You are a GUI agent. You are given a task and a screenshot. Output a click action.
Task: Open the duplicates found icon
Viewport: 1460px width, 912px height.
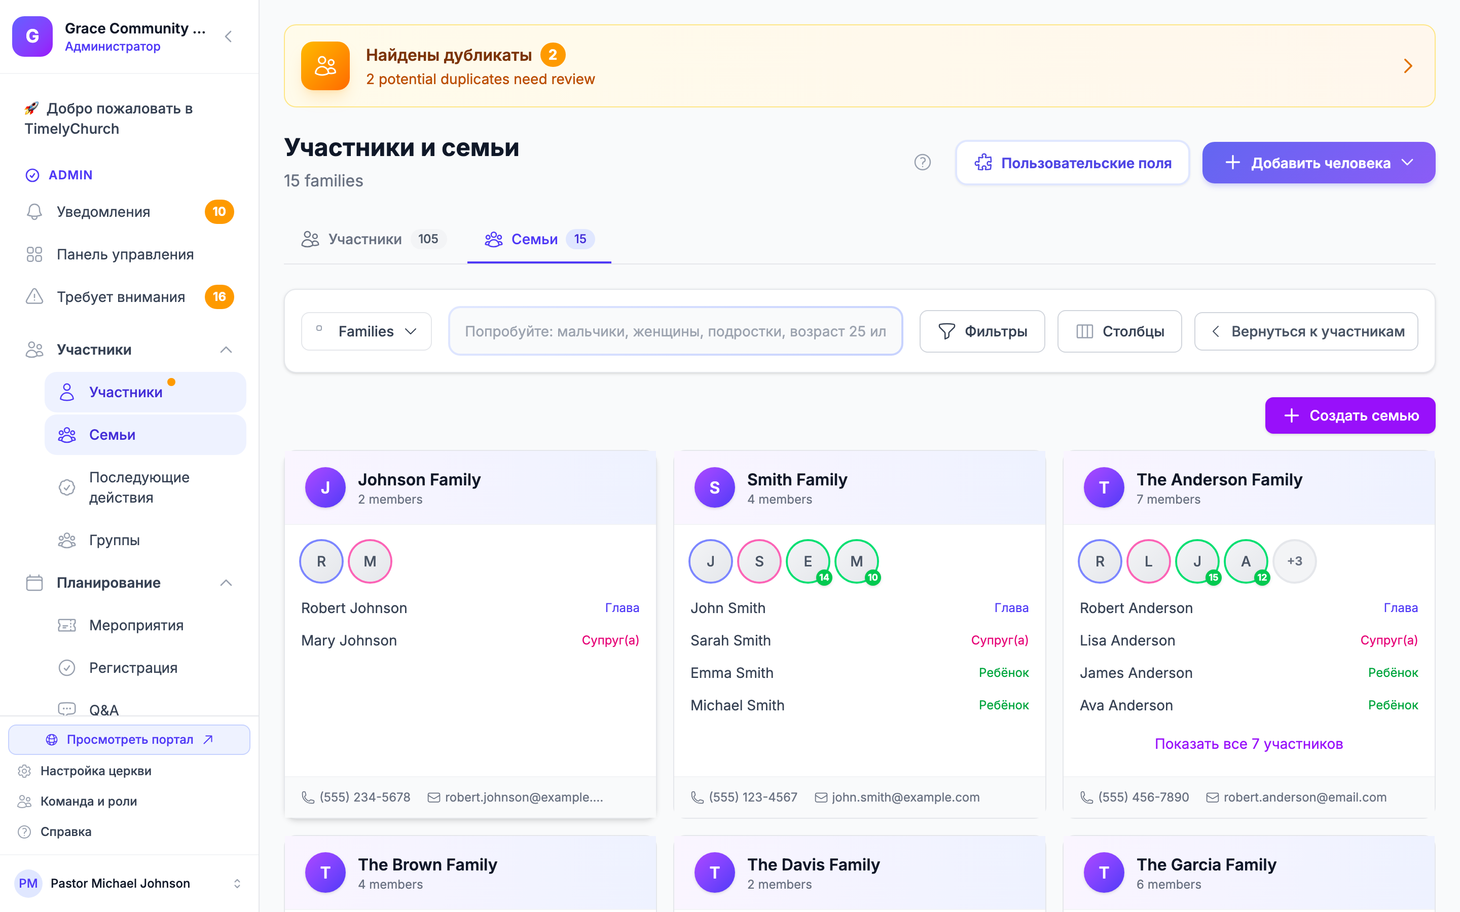point(325,66)
